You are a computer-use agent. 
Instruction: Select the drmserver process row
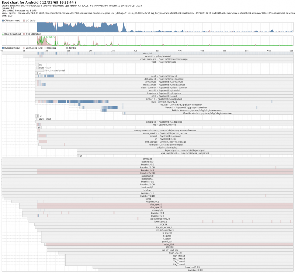coord(164,82)
